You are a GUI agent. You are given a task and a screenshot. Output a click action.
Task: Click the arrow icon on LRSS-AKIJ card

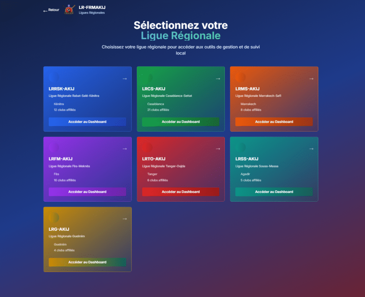click(311, 149)
